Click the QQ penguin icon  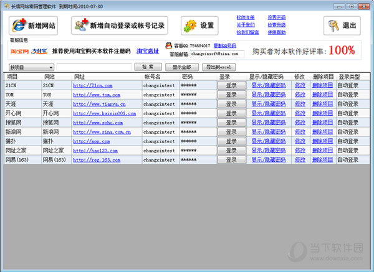point(169,45)
